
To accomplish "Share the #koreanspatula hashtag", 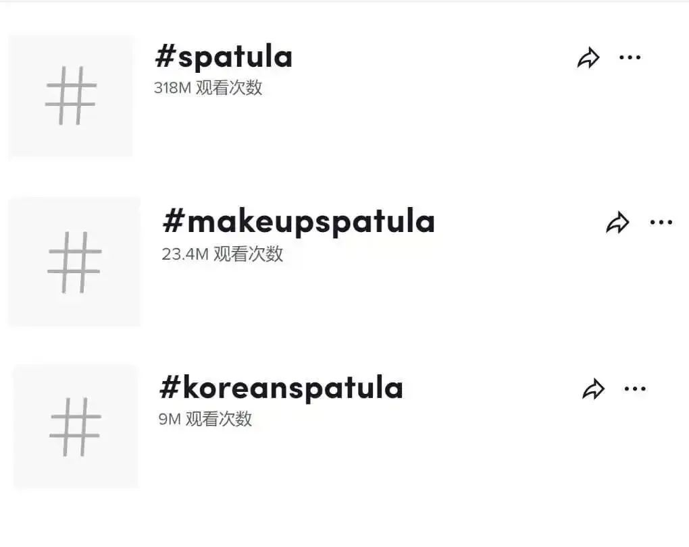I will click(593, 389).
